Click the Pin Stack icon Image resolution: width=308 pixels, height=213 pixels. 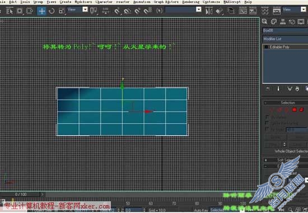[268, 89]
